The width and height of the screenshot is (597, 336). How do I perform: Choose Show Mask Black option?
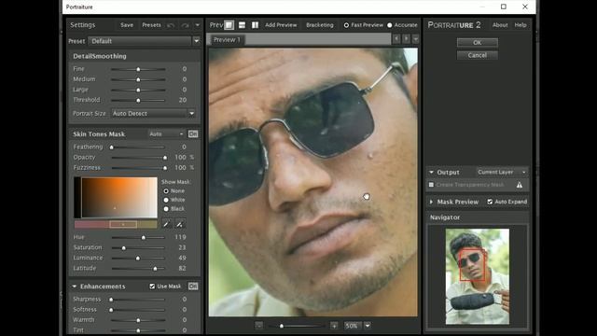[166, 209]
